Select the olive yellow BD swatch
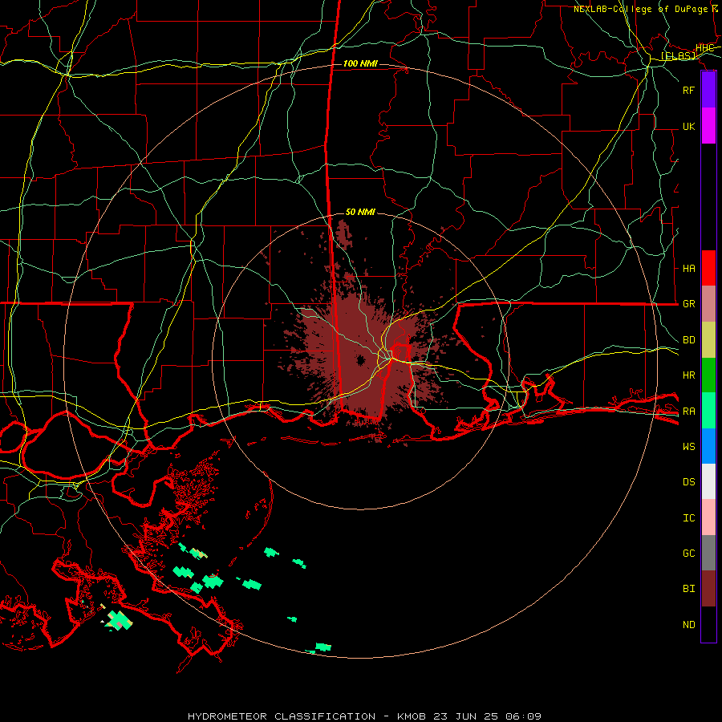The image size is (722, 722). click(x=708, y=339)
